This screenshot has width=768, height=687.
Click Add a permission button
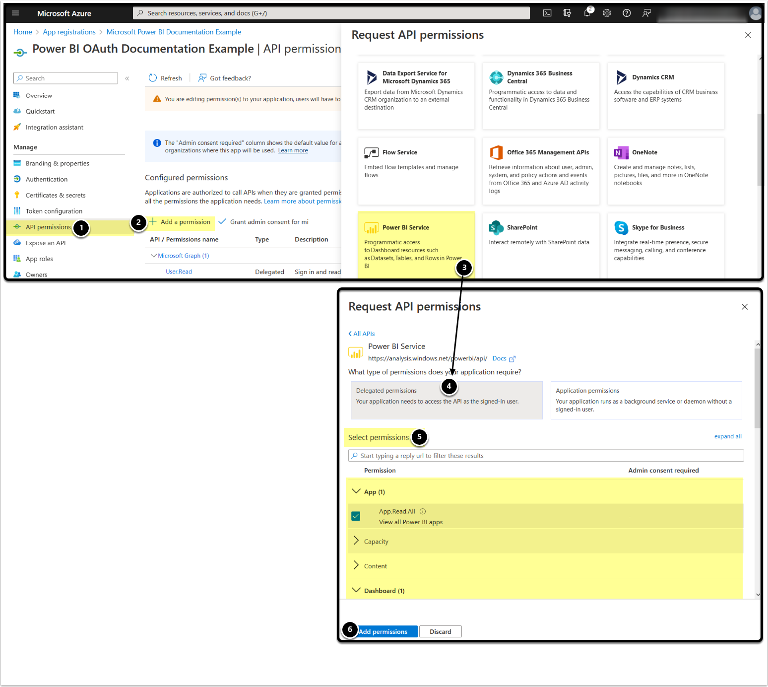(180, 222)
